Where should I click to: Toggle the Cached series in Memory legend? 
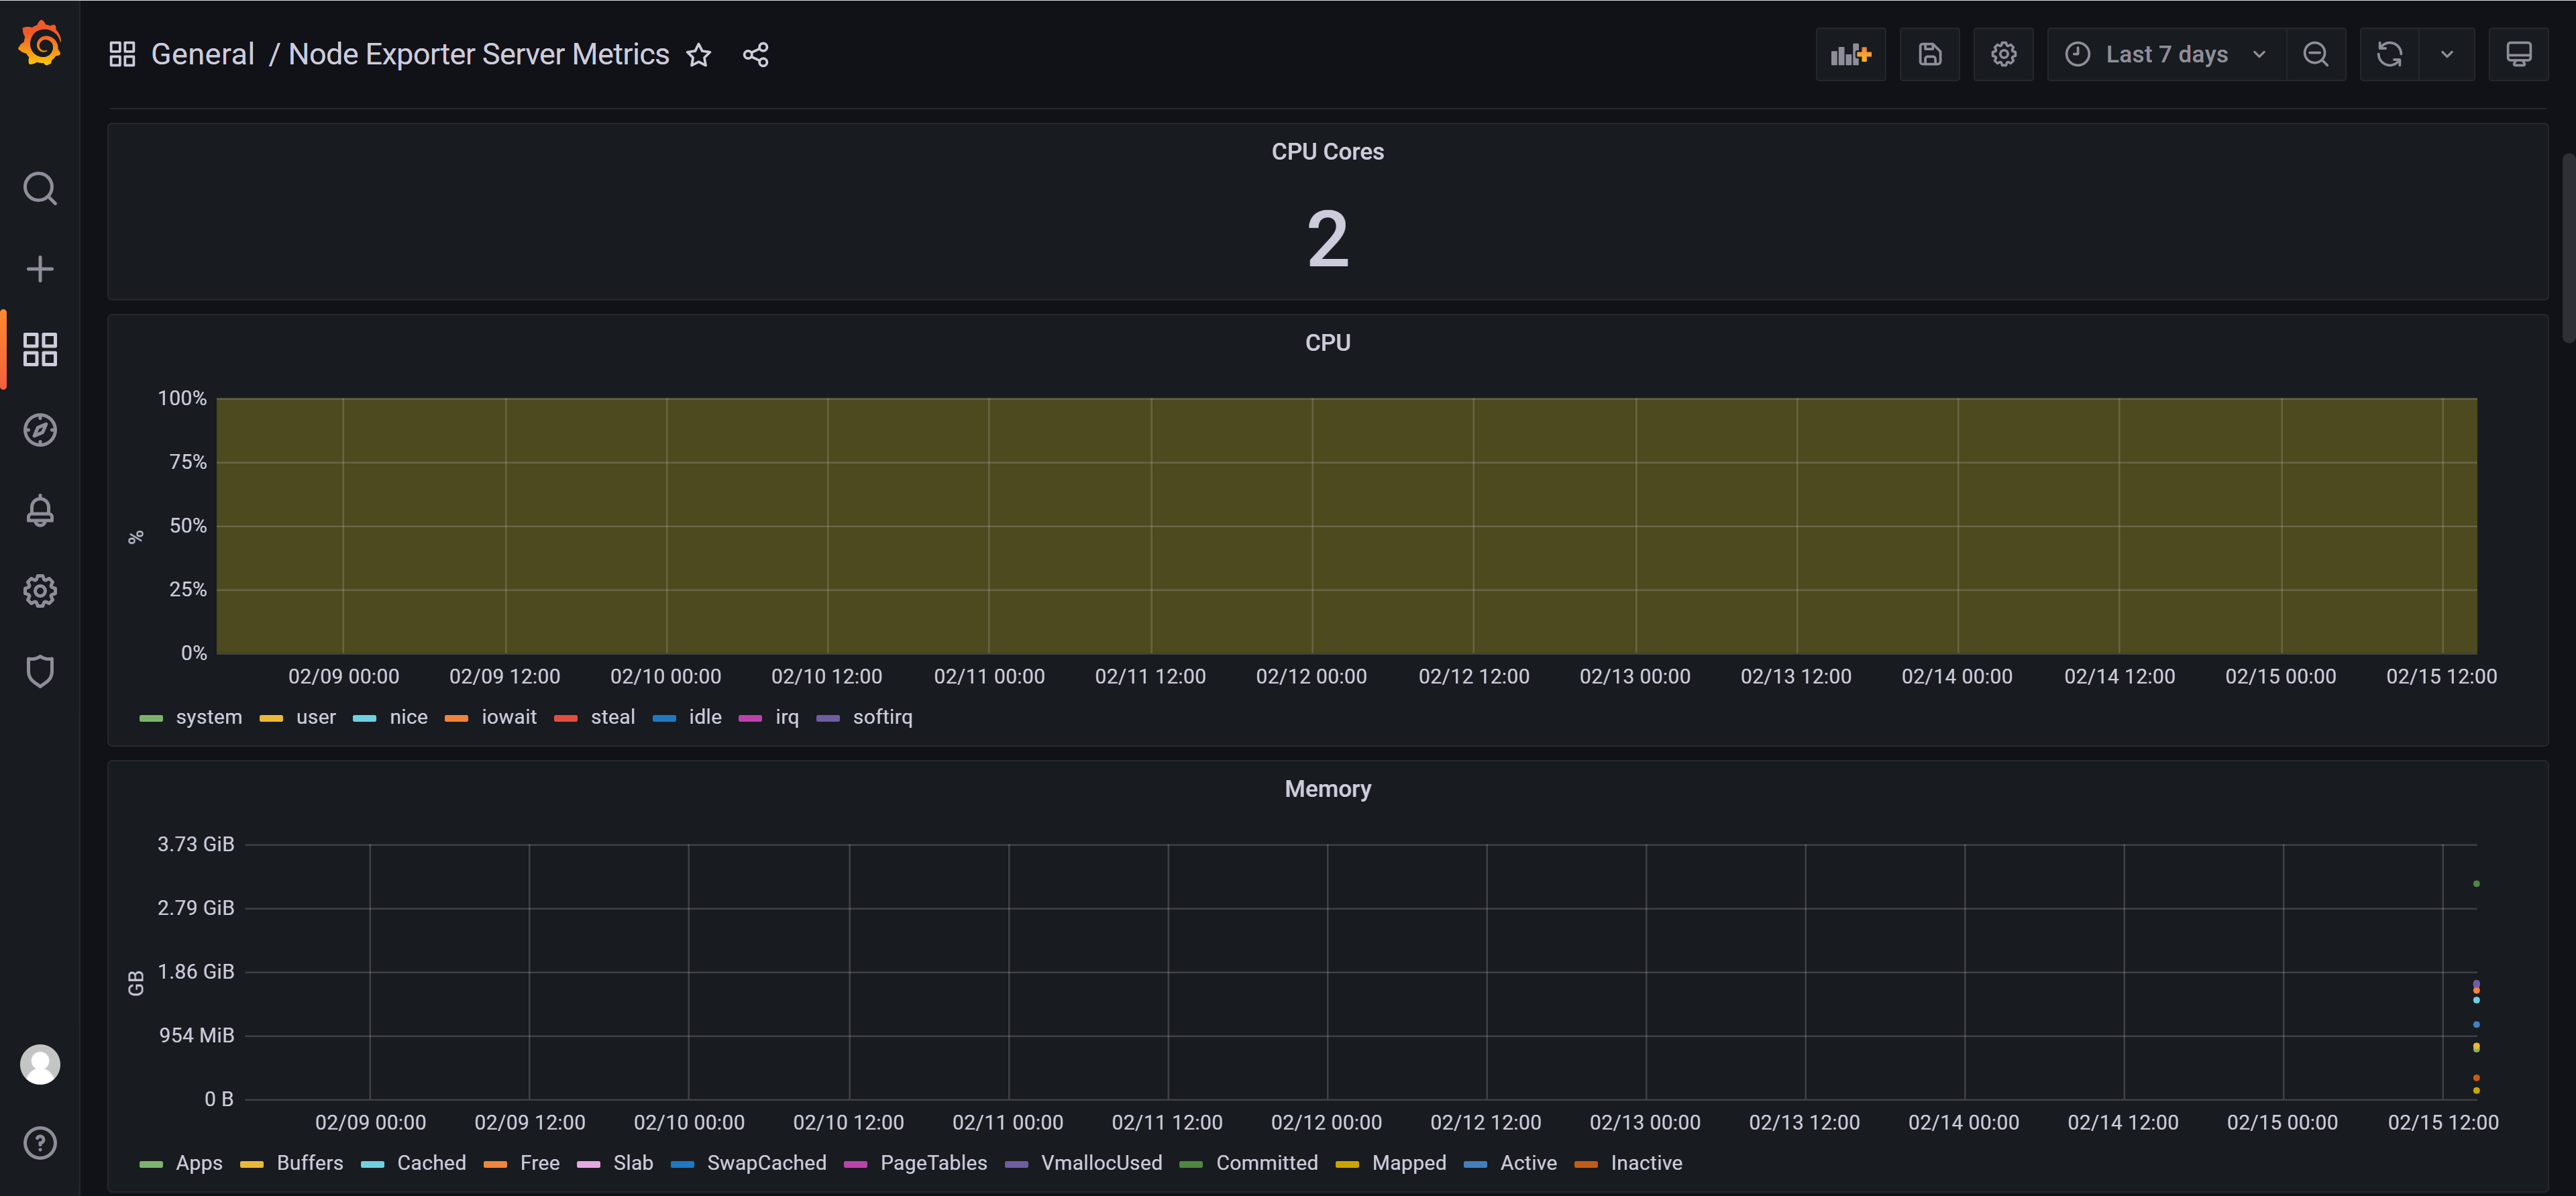click(431, 1163)
